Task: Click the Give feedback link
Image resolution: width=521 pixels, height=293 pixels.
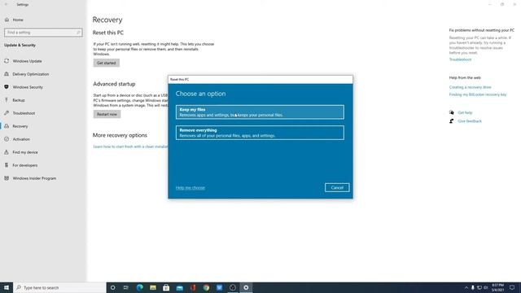Action: point(470,121)
